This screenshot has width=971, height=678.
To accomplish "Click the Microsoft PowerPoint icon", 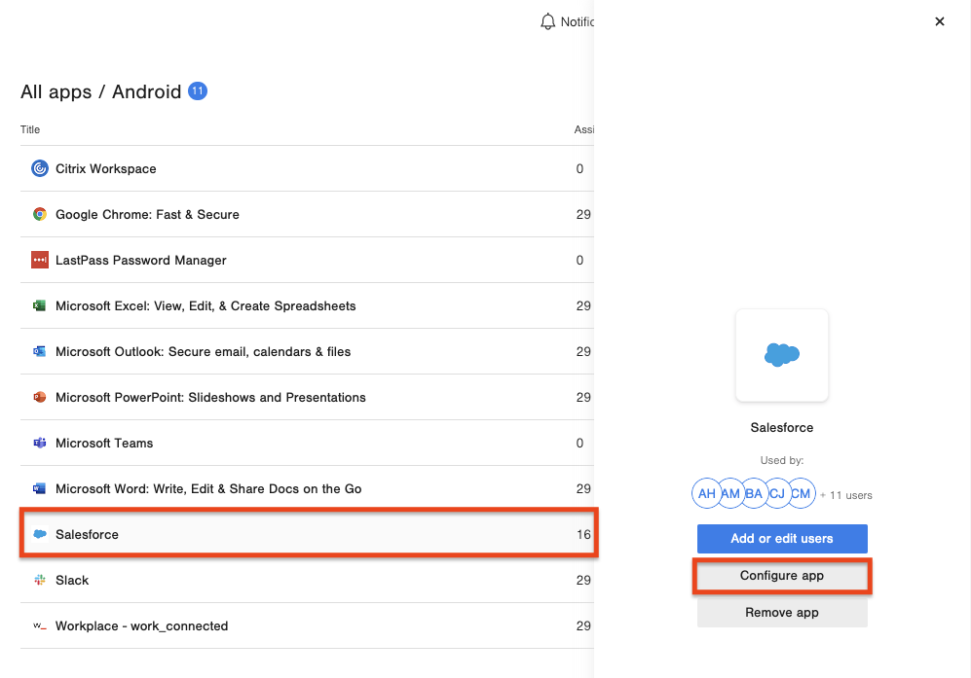I will point(40,397).
